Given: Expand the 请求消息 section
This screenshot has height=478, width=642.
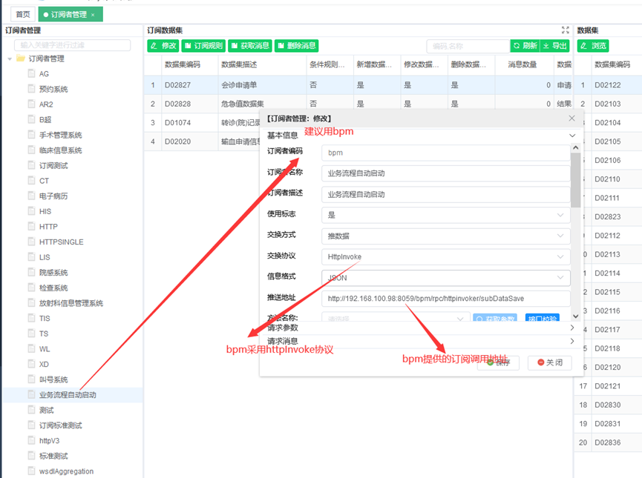Looking at the screenshot, I should 420,341.
